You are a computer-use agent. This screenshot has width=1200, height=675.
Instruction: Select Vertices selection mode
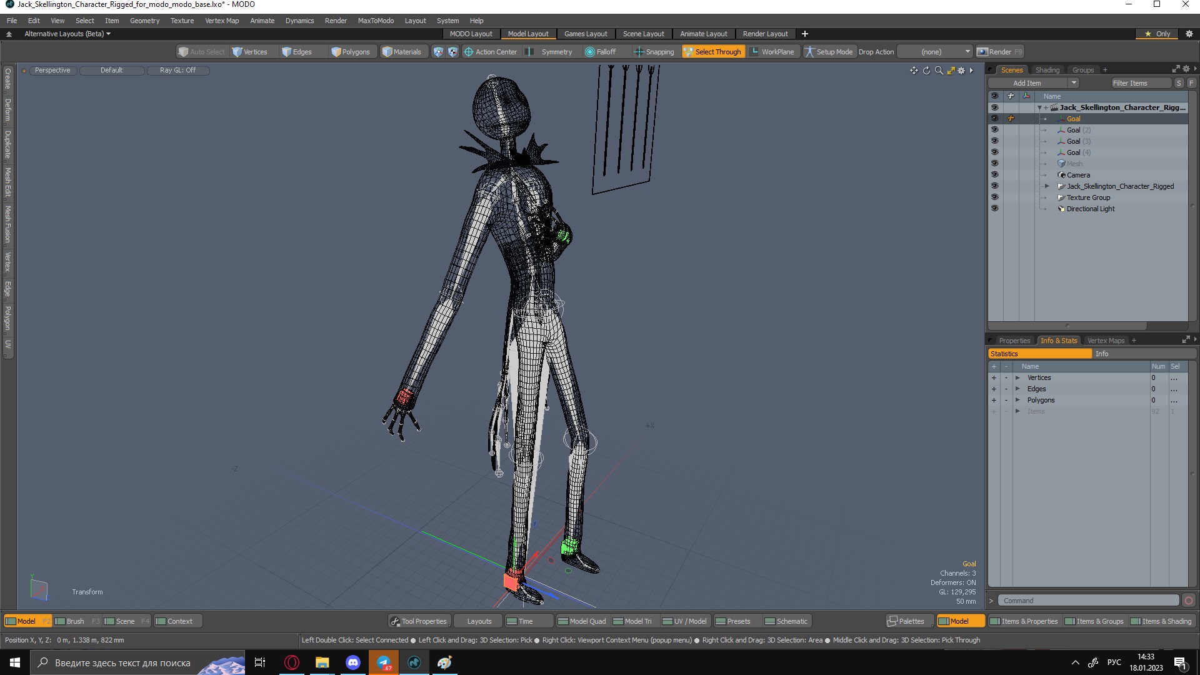click(250, 52)
